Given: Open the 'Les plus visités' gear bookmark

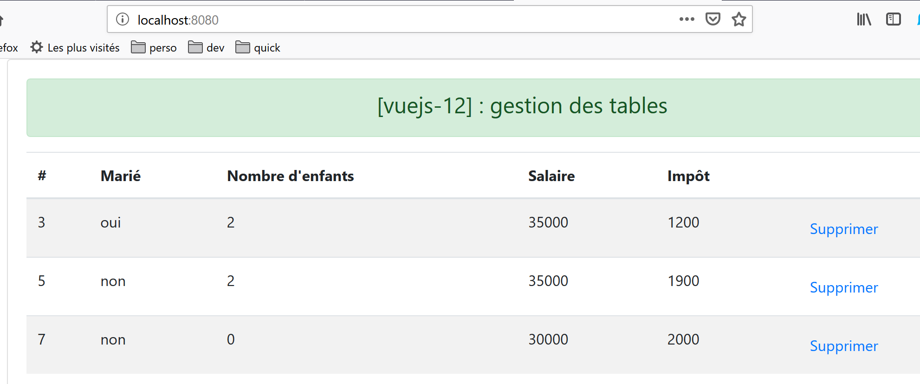Looking at the screenshot, I should [75, 48].
